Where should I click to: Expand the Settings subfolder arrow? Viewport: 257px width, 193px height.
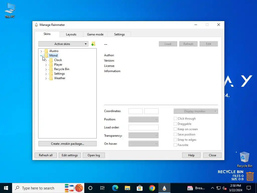(46, 74)
